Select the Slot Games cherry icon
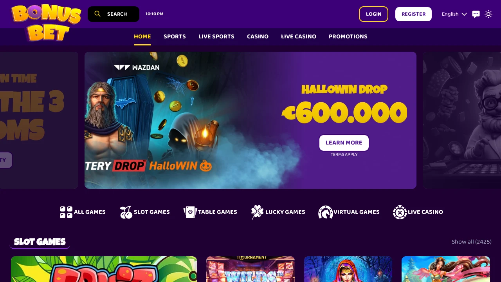Screen dimensions: 501x282 point(126,212)
